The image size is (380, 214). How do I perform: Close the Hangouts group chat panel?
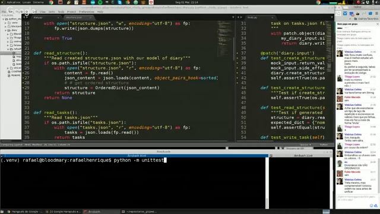point(378,24)
